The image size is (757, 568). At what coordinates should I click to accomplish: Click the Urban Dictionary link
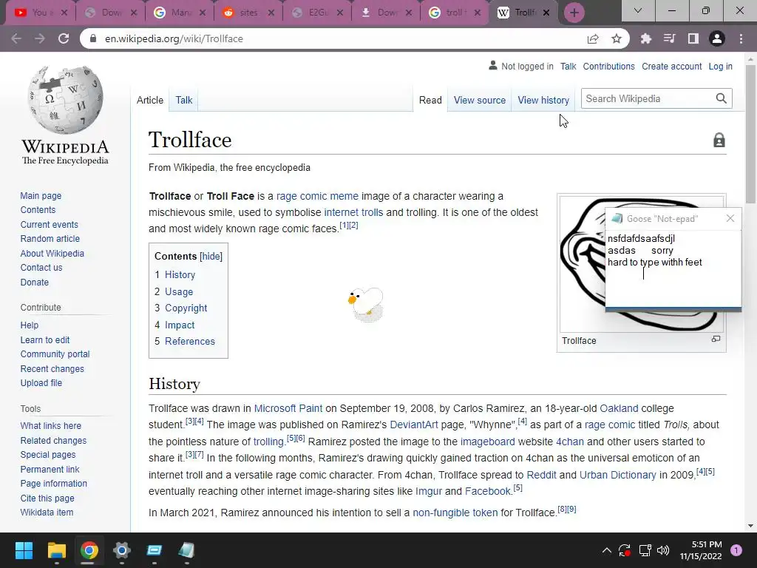pos(617,475)
